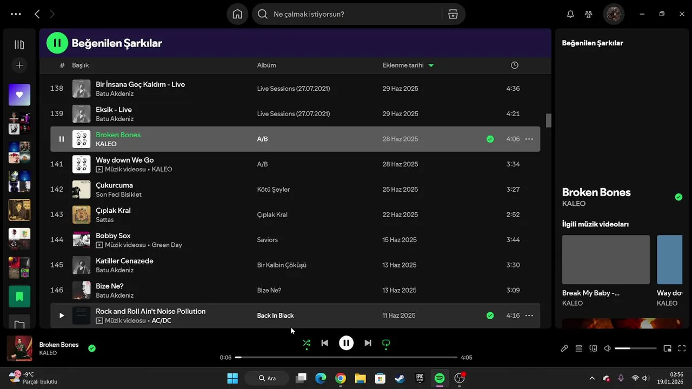The height and width of the screenshot is (389, 692).
Task: Open Steam from the taskbar
Action: 400,378
